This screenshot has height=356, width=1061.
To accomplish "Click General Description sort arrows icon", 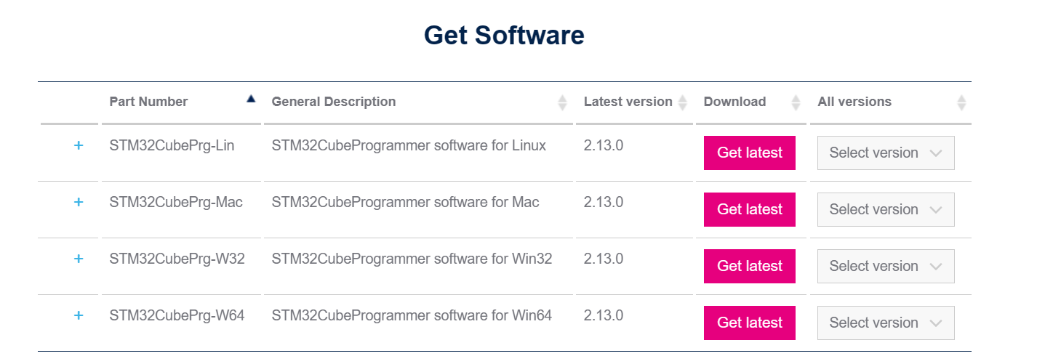I will tap(562, 102).
